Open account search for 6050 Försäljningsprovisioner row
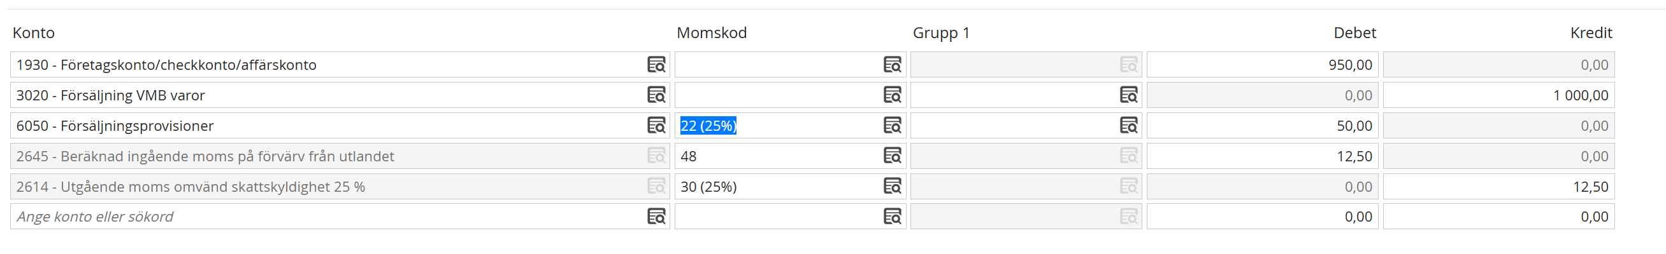The width and height of the screenshot is (1666, 254). point(656,125)
